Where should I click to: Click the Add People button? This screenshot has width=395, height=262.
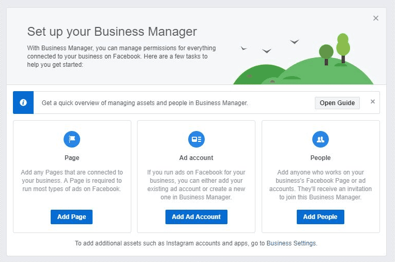tap(320, 217)
